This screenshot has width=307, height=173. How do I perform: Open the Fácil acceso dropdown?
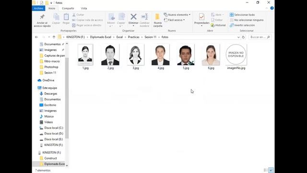point(175,20)
